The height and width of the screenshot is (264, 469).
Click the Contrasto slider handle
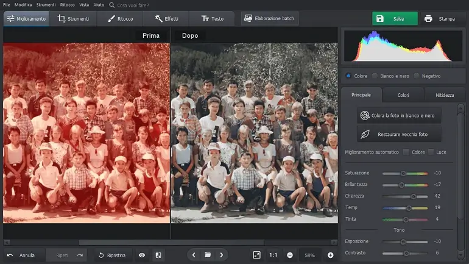coord(406,253)
